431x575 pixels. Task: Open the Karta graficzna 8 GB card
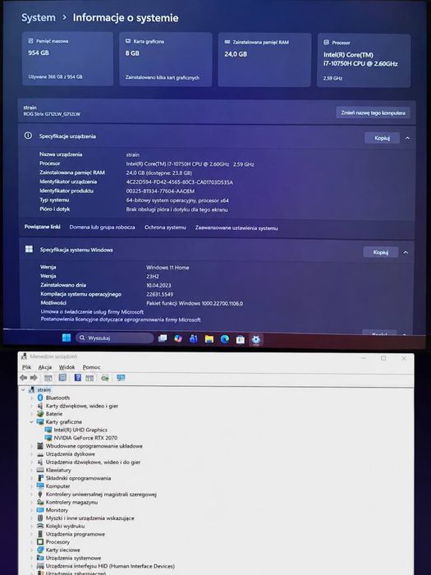165,59
